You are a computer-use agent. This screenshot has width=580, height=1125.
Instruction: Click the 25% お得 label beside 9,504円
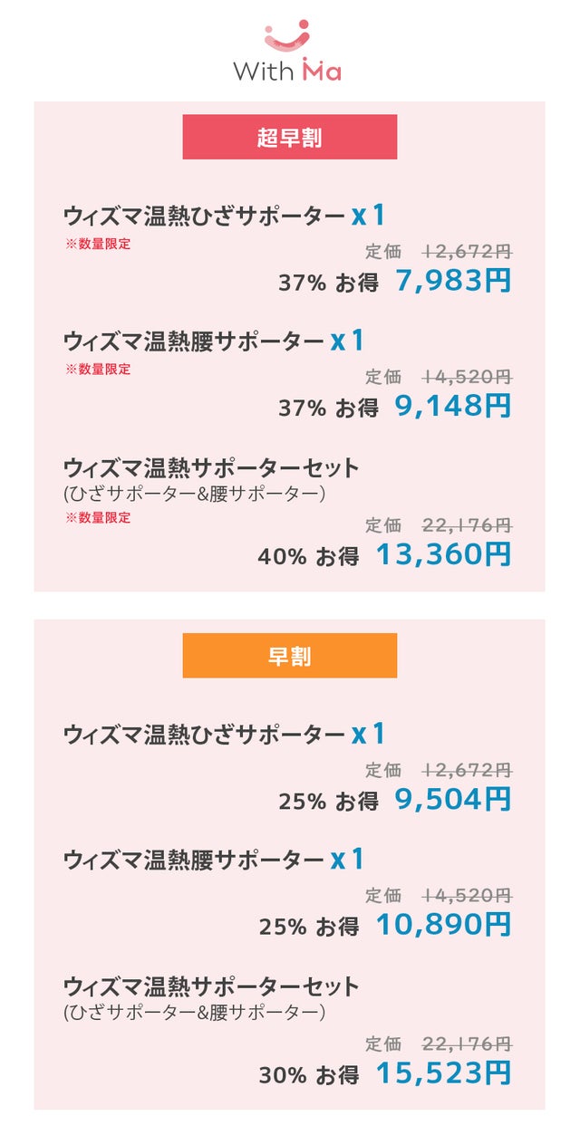pos(328,802)
